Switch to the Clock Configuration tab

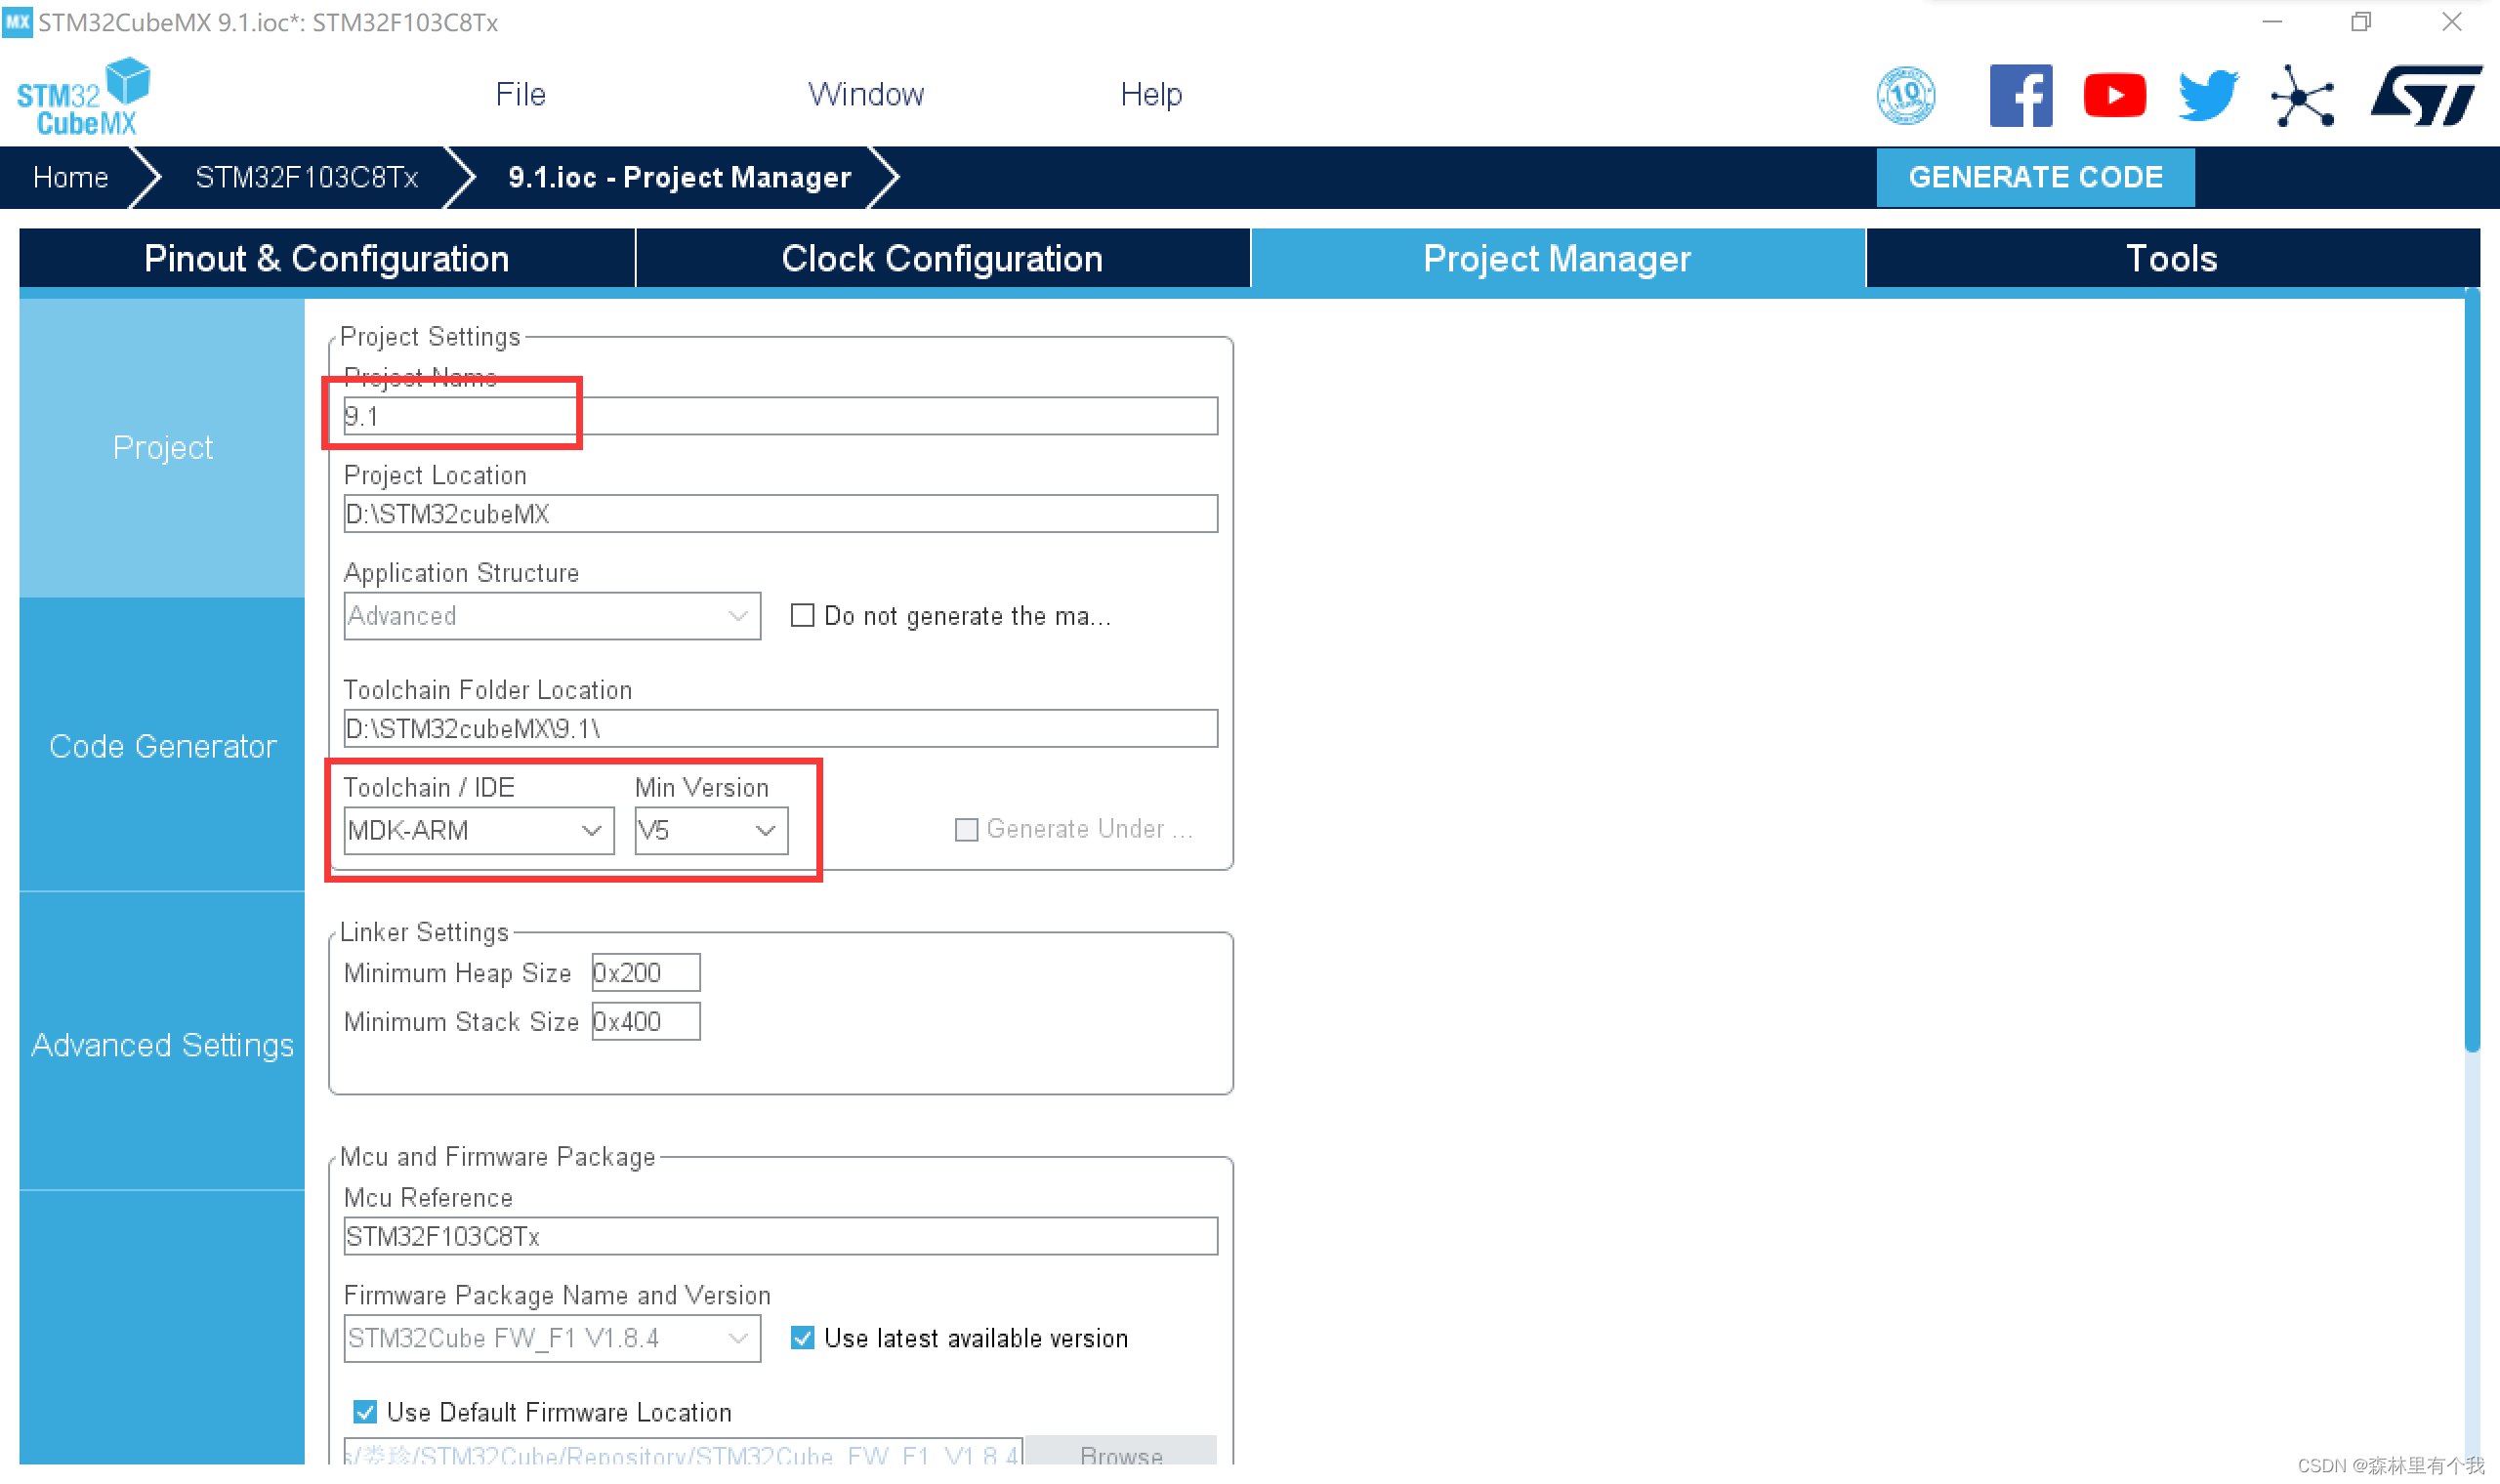[x=941, y=258]
